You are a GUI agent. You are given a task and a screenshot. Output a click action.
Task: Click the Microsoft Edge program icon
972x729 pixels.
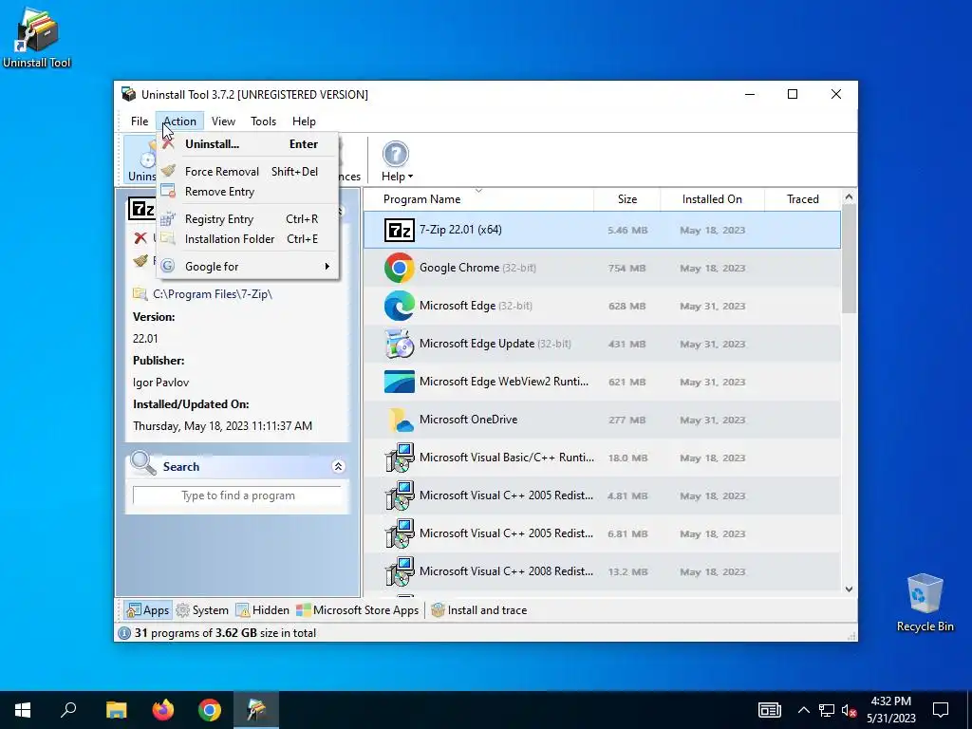400,306
